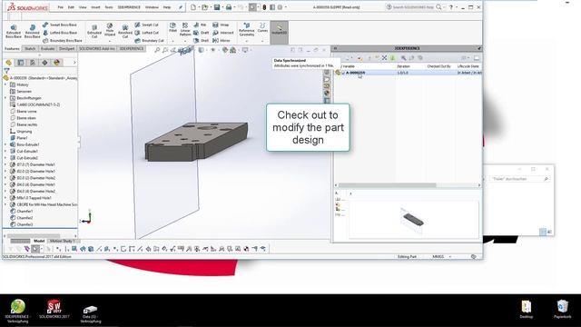Choose the Lofted Cut tool

coord(146,33)
